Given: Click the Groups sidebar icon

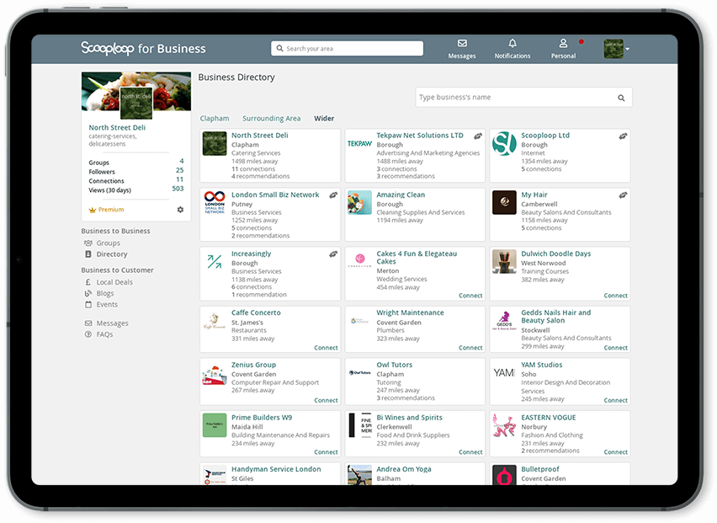Looking at the screenshot, I should [88, 243].
